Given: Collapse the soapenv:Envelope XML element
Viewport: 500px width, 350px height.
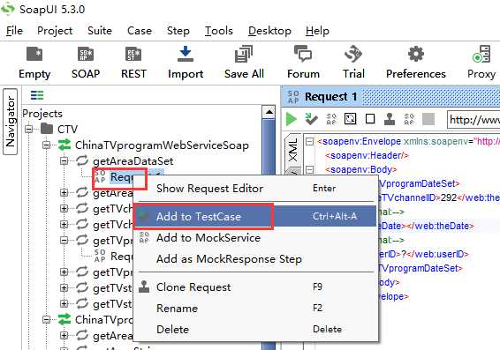Looking at the screenshot, I should point(309,141).
